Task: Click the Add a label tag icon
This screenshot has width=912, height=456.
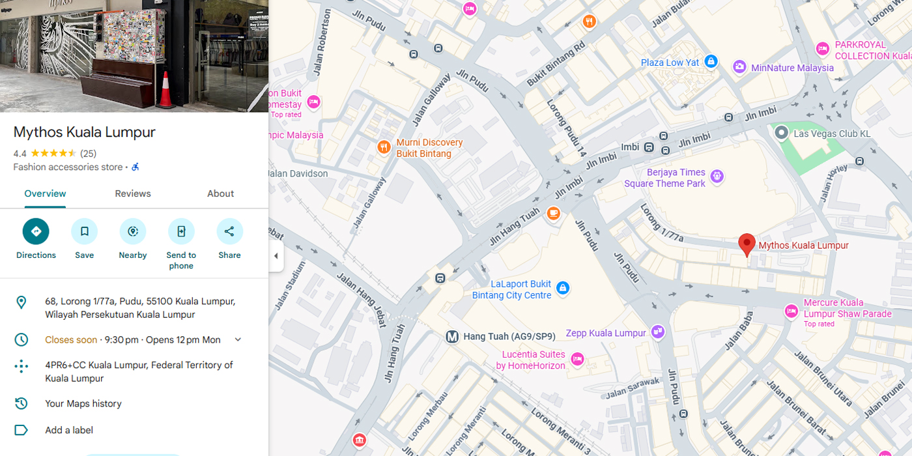Action: pyautogui.click(x=21, y=430)
